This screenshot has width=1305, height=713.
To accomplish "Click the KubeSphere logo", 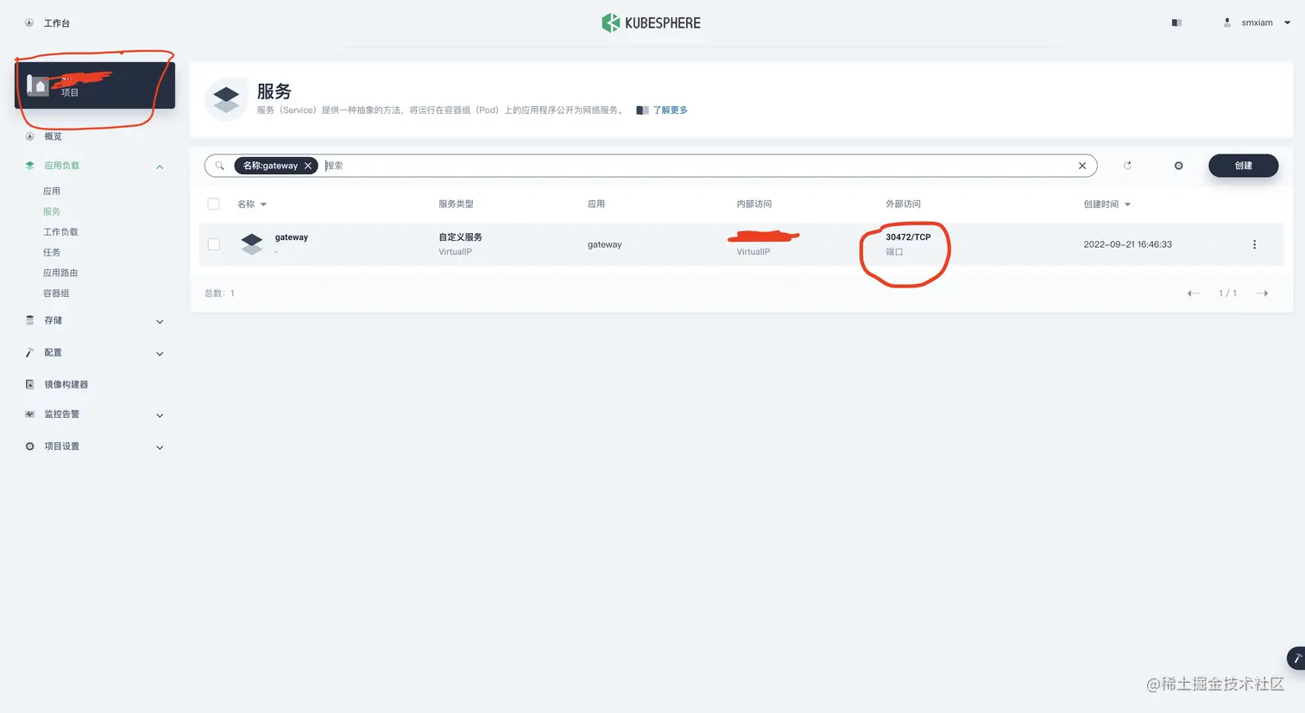I will click(x=651, y=23).
